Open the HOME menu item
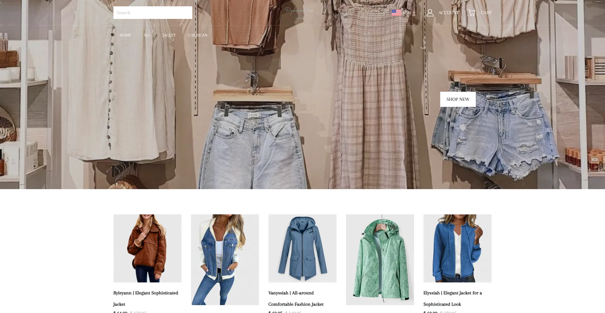Screen dimensions: 605x313 (x=125, y=35)
